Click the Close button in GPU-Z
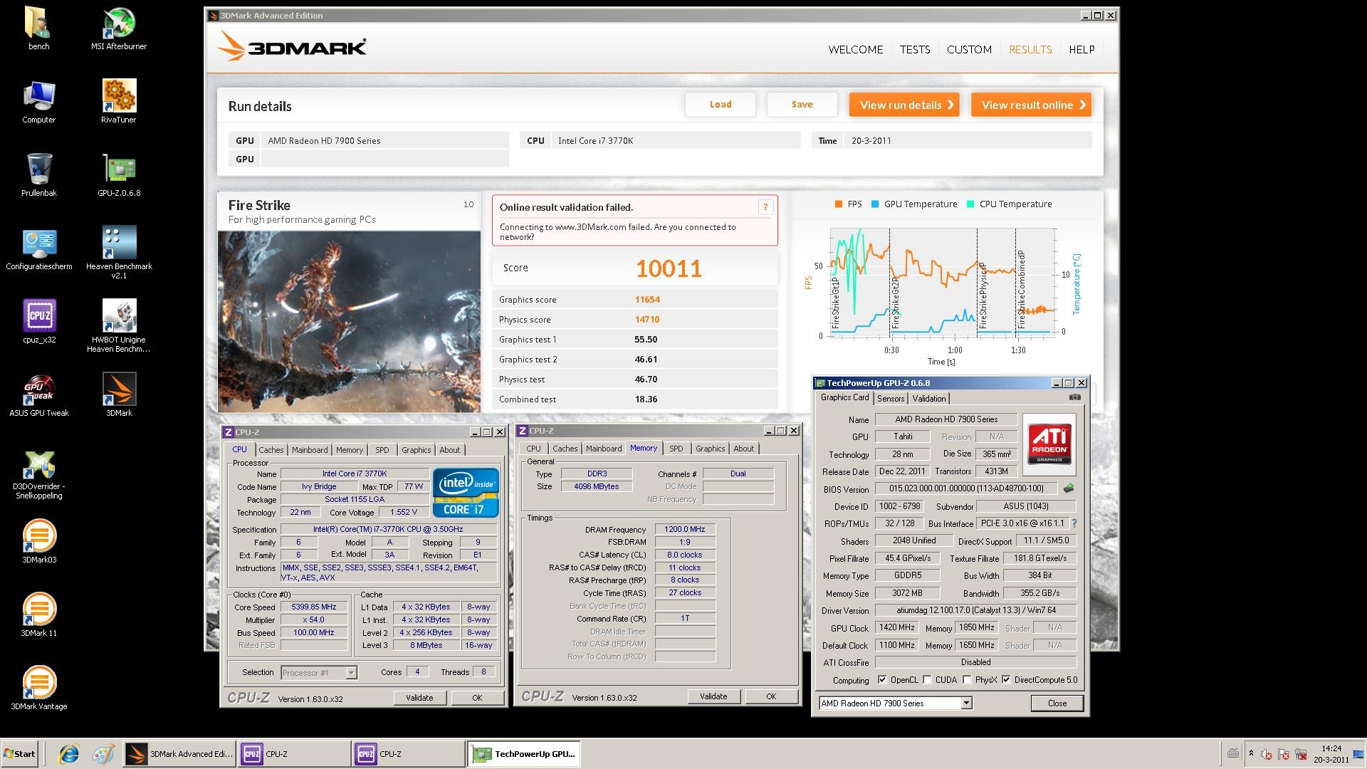 (x=1057, y=703)
